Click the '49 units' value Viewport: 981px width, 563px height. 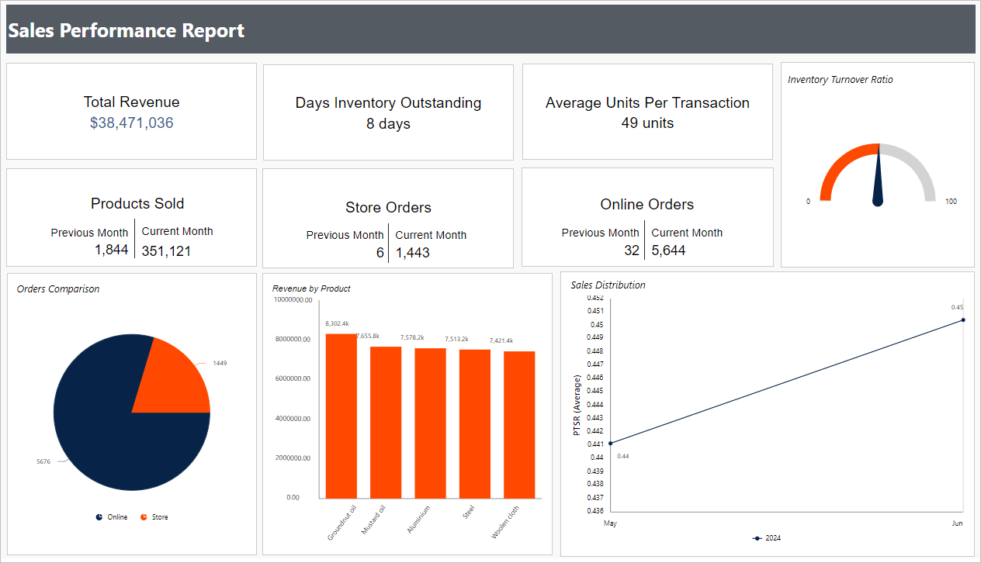pyautogui.click(x=647, y=123)
